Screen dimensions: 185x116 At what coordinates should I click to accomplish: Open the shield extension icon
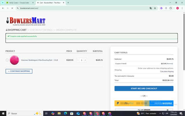pos(166,8)
